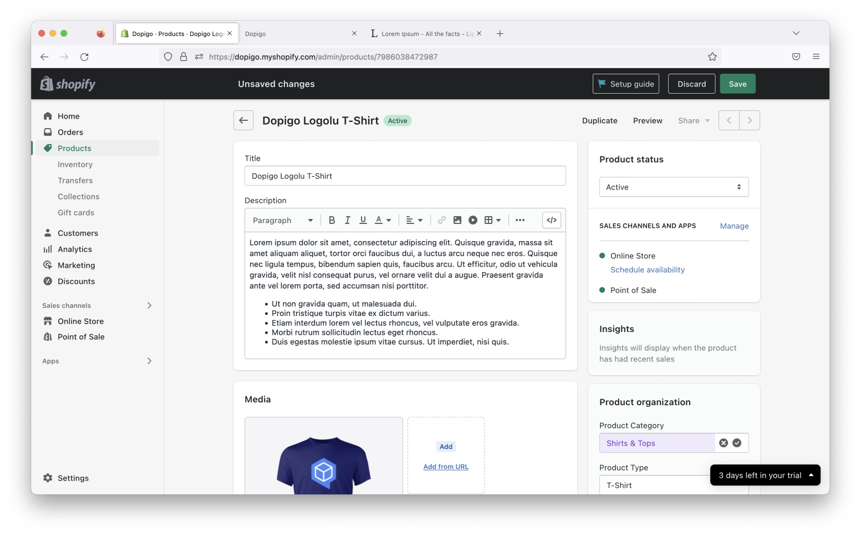Open Inventory under Products
The width and height of the screenshot is (861, 536).
[75, 164]
